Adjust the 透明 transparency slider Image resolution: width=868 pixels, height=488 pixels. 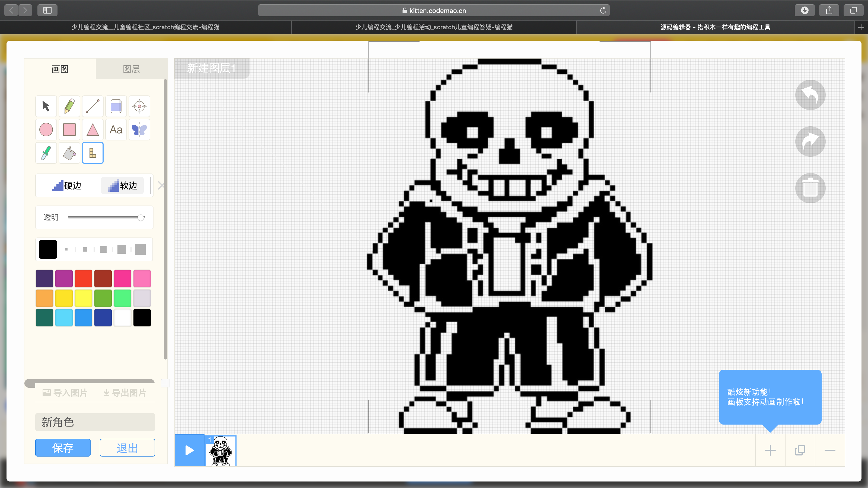(106, 217)
